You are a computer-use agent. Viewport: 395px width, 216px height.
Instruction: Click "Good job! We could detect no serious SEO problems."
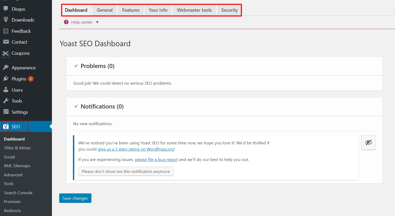(122, 83)
